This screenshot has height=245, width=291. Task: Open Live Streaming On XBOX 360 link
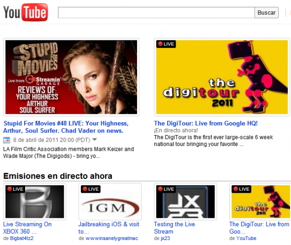27,228
